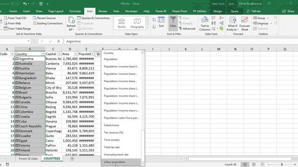This screenshot has width=298, height=167.
Task: Click the Share button
Action: click(x=288, y=11)
